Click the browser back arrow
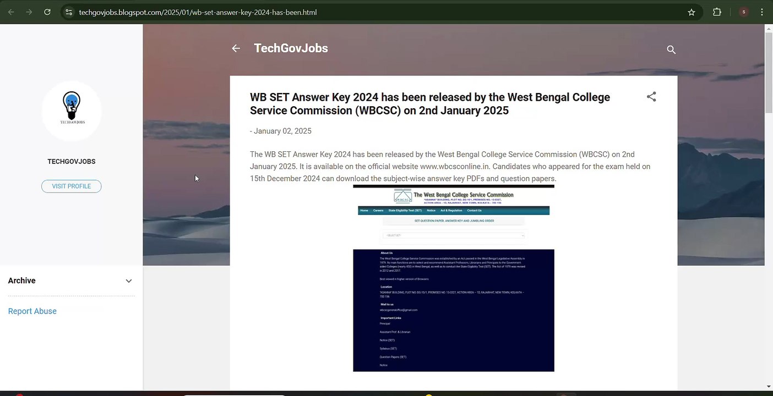This screenshot has width=773, height=396. coord(11,12)
